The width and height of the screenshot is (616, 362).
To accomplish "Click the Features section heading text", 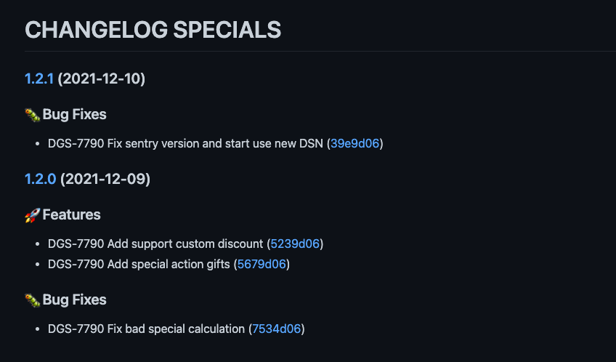I will pyautogui.click(x=71, y=214).
